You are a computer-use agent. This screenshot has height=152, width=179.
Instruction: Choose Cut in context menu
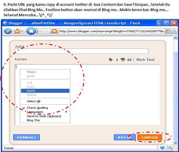click(45, 82)
